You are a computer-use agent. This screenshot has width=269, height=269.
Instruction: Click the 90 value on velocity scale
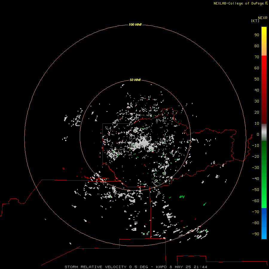pos(257,35)
